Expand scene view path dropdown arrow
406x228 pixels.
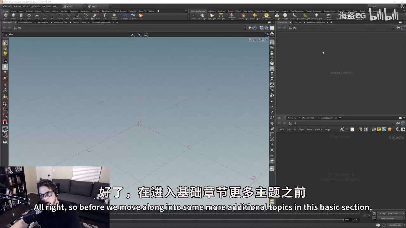click(245, 28)
